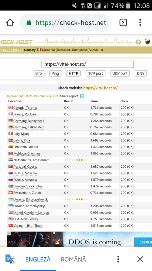Open the https://vital-host.ro/ heading link
Viewport: 152px width, 271px height.
tap(100, 88)
